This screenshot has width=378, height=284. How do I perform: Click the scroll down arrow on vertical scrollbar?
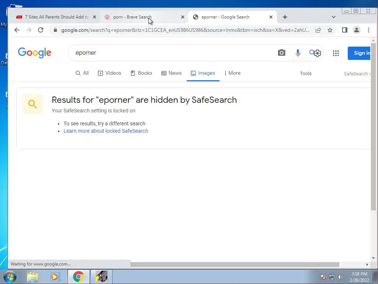[x=373, y=258]
